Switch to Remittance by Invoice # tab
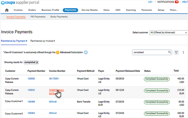Viewport: 188px width, 118px height. point(43,41)
